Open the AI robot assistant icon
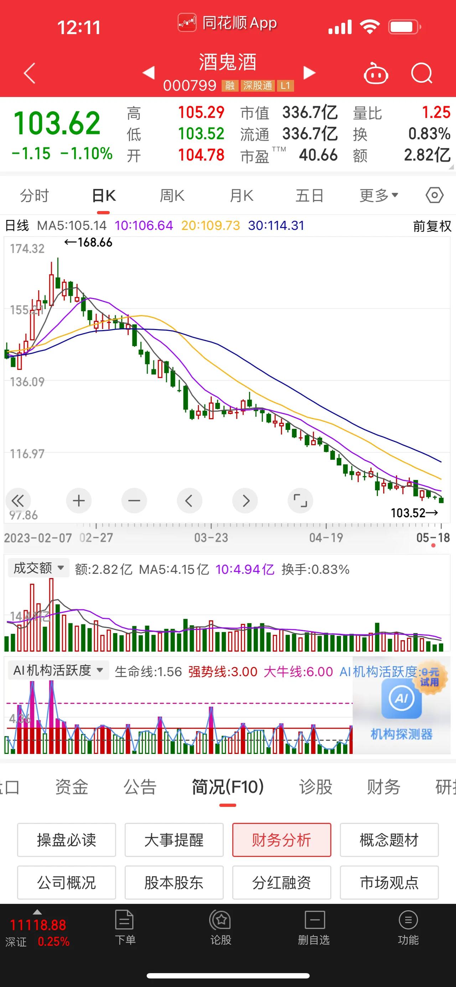This screenshot has height=987, width=456. (375, 73)
